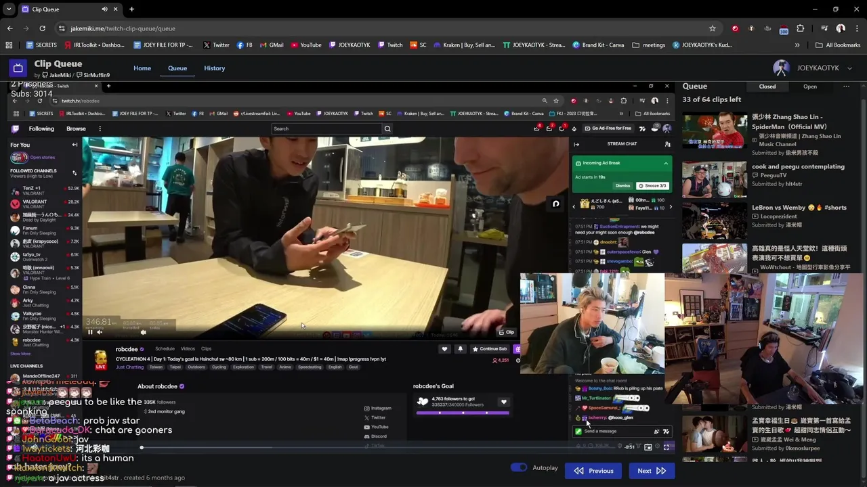Go back with the browser back arrow
The image size is (867, 487).
9,28
